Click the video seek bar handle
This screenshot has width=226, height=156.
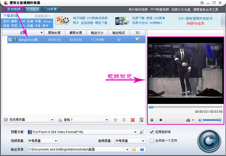coord(151,107)
